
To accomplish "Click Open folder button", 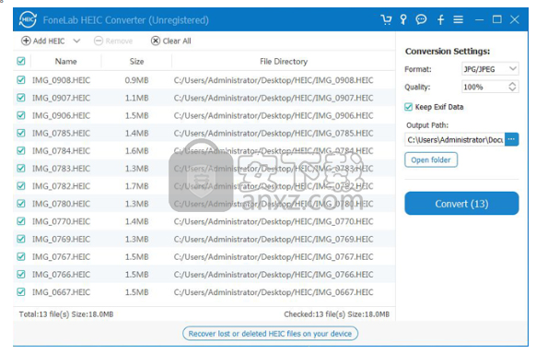I will tap(431, 159).
